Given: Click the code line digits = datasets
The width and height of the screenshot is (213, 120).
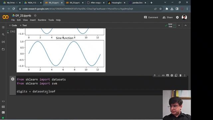Looking at the screenshot, I should (x=36, y=91).
